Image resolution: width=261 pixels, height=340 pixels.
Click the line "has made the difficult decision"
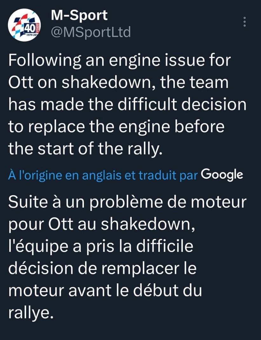(x=127, y=105)
